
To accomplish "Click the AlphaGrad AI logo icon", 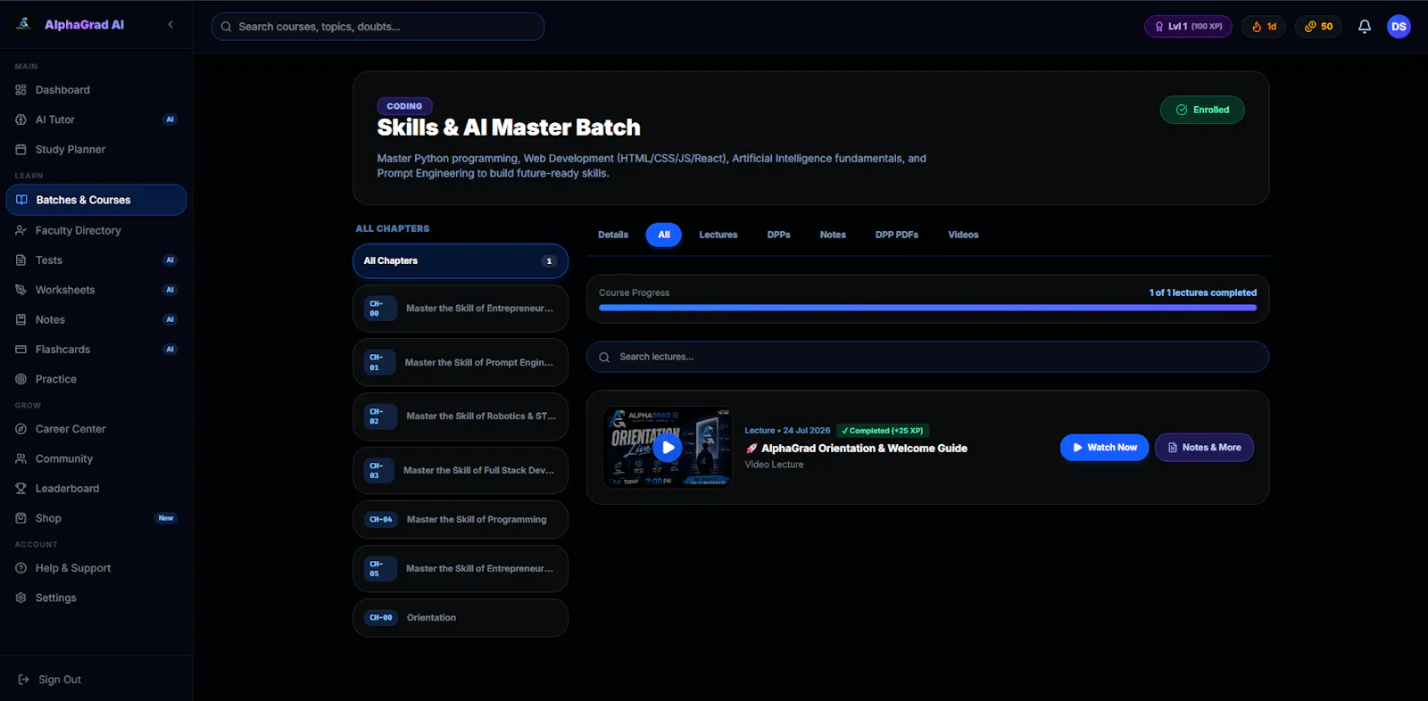I will pos(24,24).
